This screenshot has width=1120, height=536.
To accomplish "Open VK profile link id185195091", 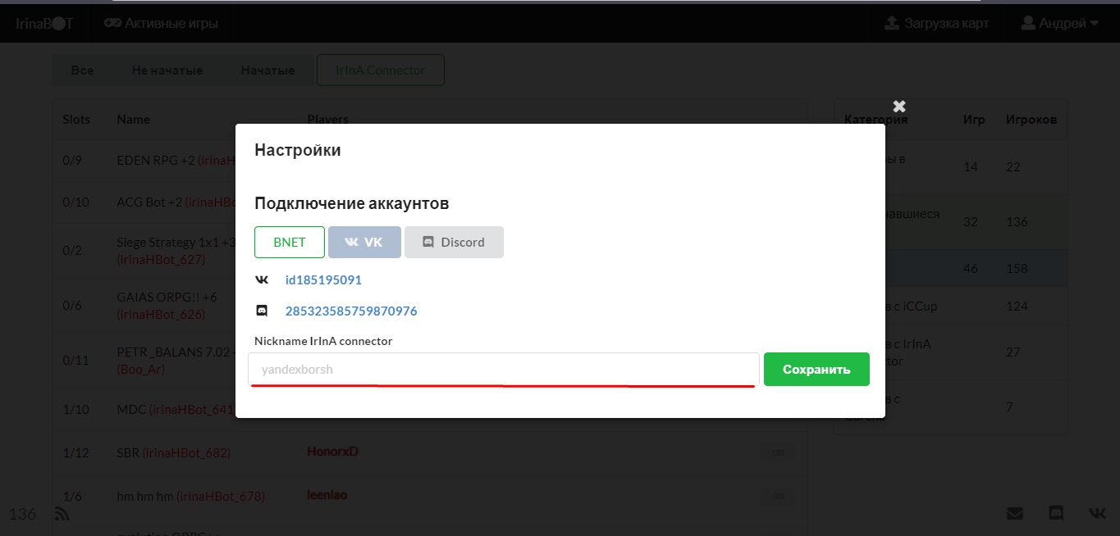I will [323, 279].
